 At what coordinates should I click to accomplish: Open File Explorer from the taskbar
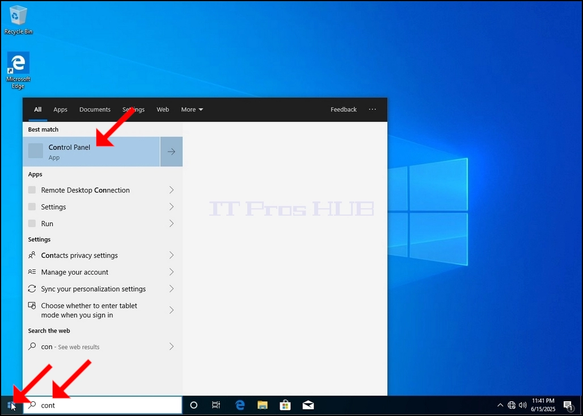coord(263,405)
